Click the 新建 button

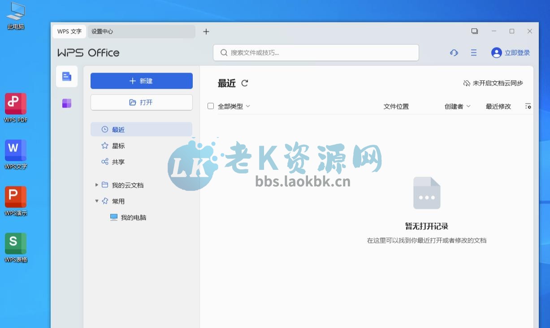(142, 81)
